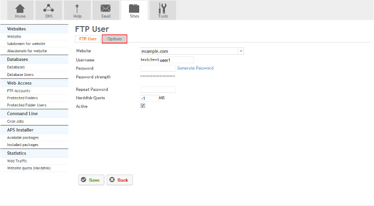Screen dimensions: 374x206
Task: Focus the Password input field
Action: [158, 68]
